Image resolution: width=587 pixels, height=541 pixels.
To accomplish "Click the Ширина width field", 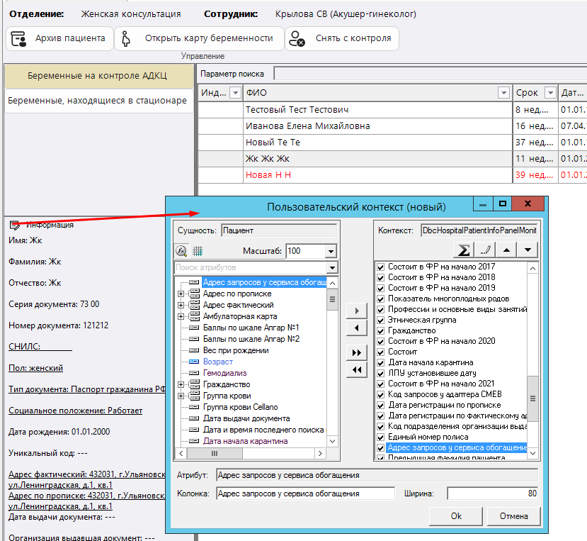I will pos(493,493).
